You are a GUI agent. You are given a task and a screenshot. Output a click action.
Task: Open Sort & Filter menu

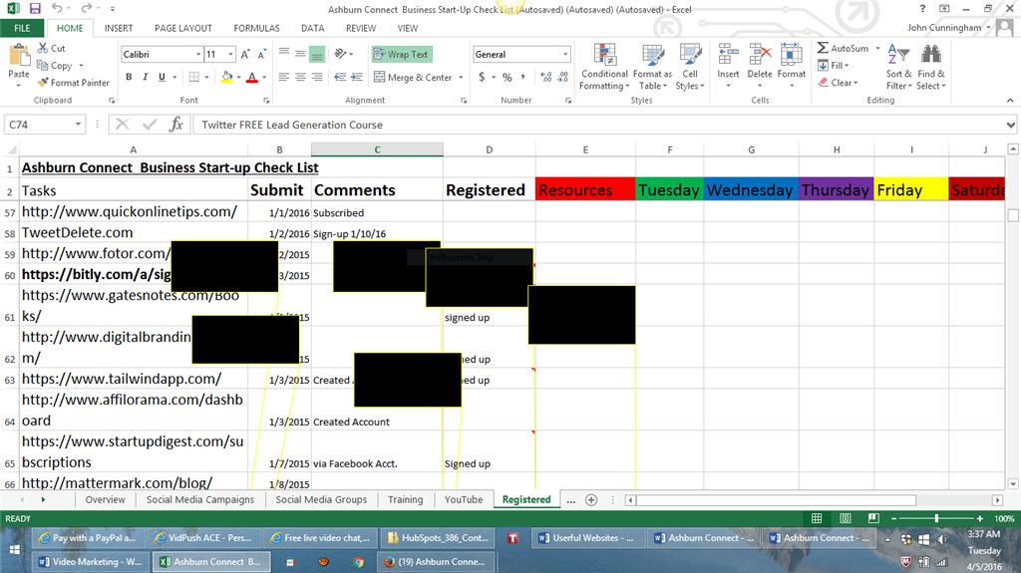(898, 67)
